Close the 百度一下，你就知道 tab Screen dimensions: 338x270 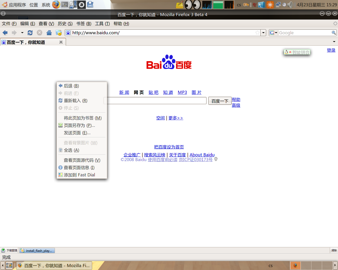[x=61, y=42]
